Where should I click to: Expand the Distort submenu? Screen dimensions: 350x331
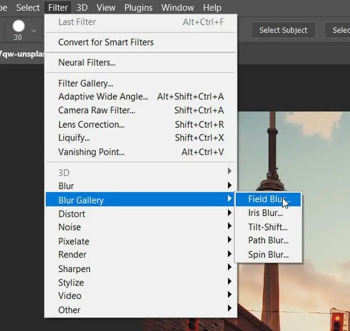(x=141, y=214)
